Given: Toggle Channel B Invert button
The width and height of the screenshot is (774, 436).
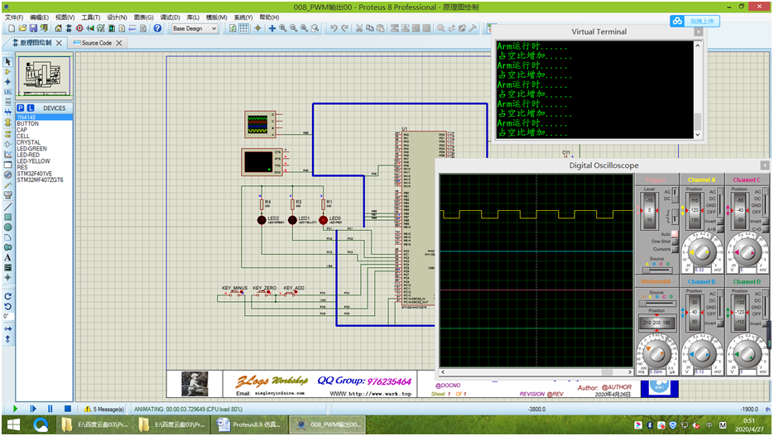Looking at the screenshot, I should click(720, 323).
